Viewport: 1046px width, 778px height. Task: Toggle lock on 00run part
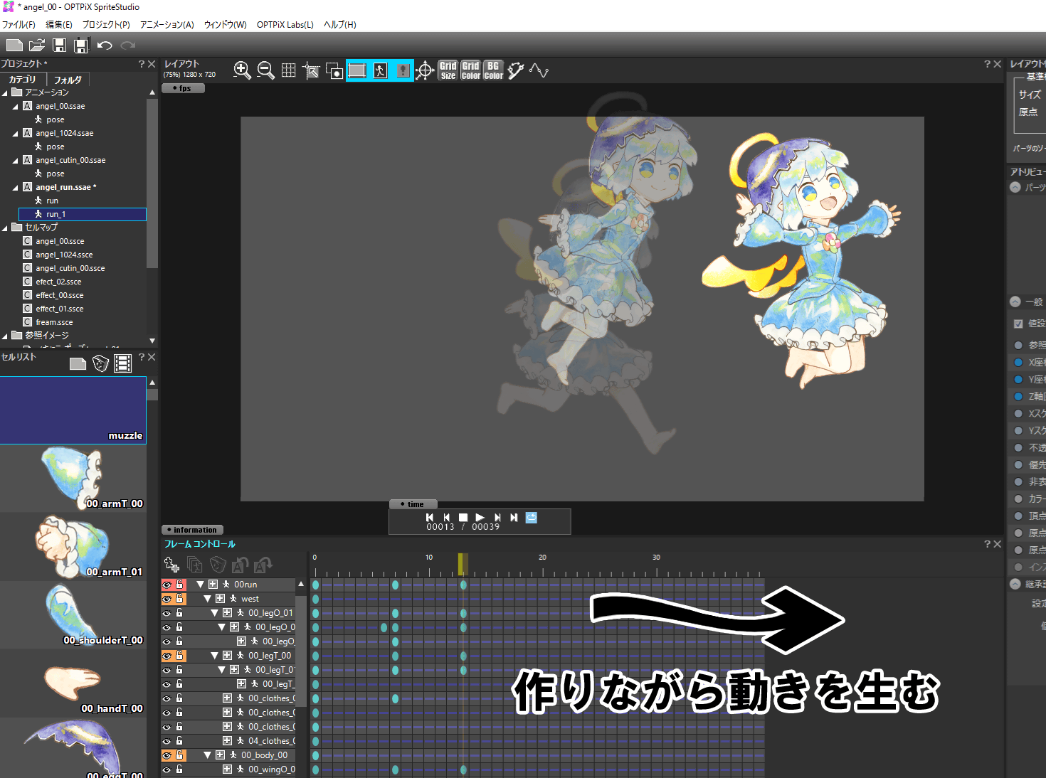click(x=180, y=585)
